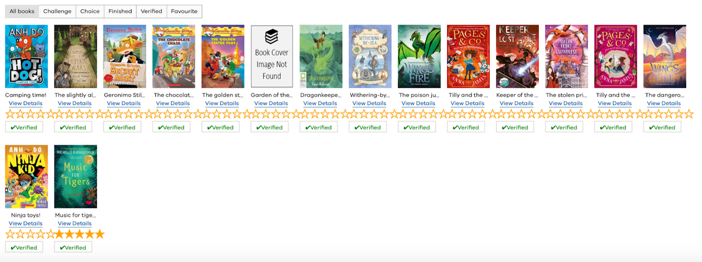Image resolution: width=702 pixels, height=262 pixels.
Task: View Details for Ninja toys!
Action: pyautogui.click(x=26, y=223)
